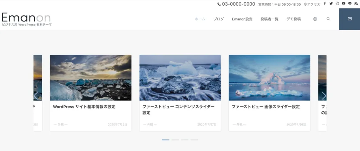Select the second slider pagination dash
The width and height of the screenshot is (360, 151).
(x=175, y=140)
